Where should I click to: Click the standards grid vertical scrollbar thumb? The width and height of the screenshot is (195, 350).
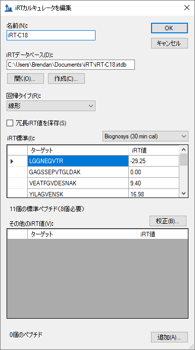coord(184,160)
